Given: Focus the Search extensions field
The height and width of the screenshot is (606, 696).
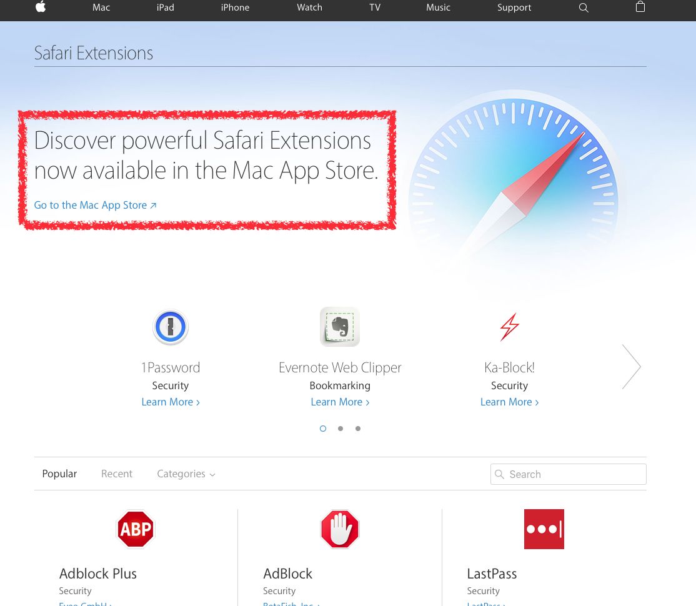Looking at the screenshot, I should [x=568, y=474].
